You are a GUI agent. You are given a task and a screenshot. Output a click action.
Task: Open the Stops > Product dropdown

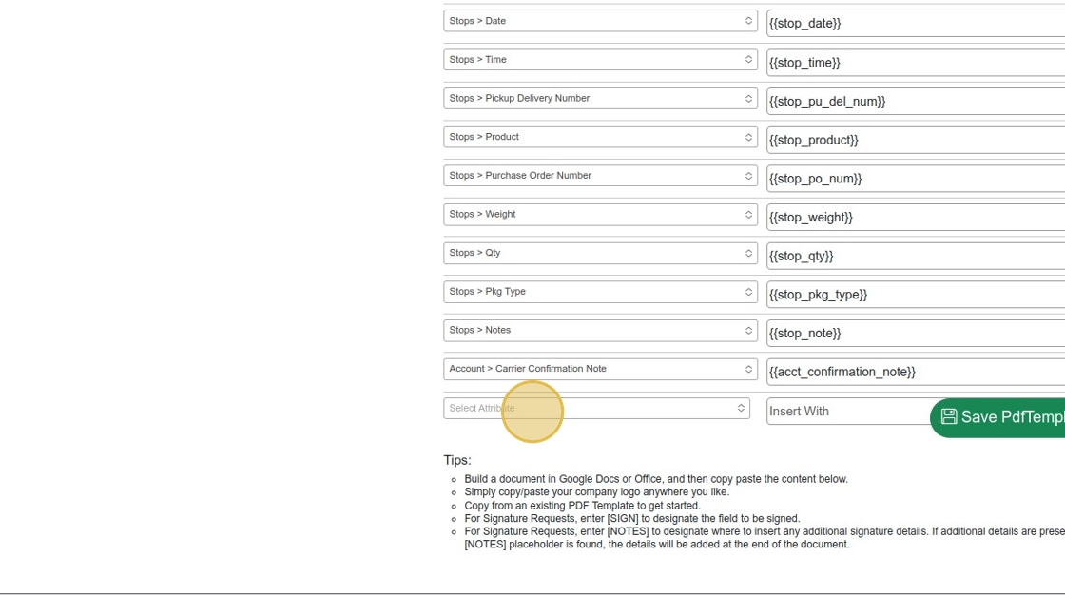[600, 137]
